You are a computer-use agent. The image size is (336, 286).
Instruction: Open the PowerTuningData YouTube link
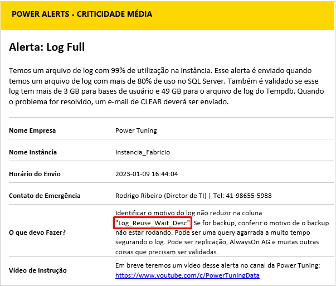187,275
